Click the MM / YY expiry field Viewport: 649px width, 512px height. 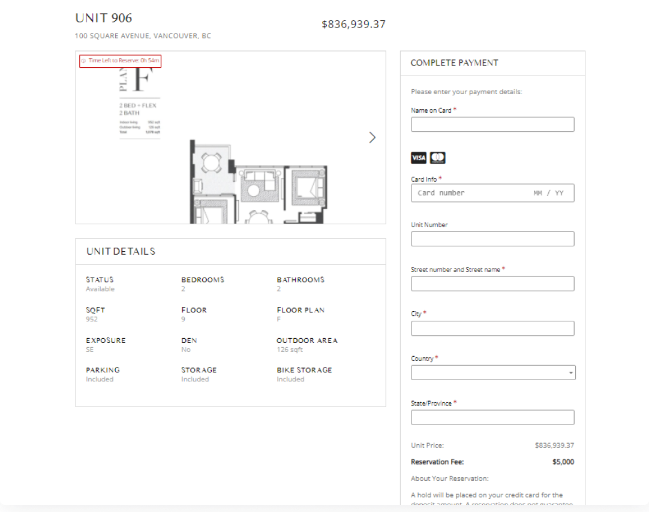click(x=548, y=193)
